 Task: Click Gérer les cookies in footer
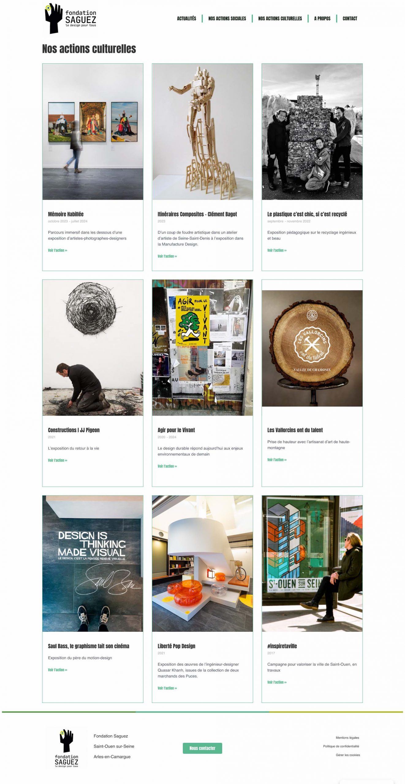[348, 755]
